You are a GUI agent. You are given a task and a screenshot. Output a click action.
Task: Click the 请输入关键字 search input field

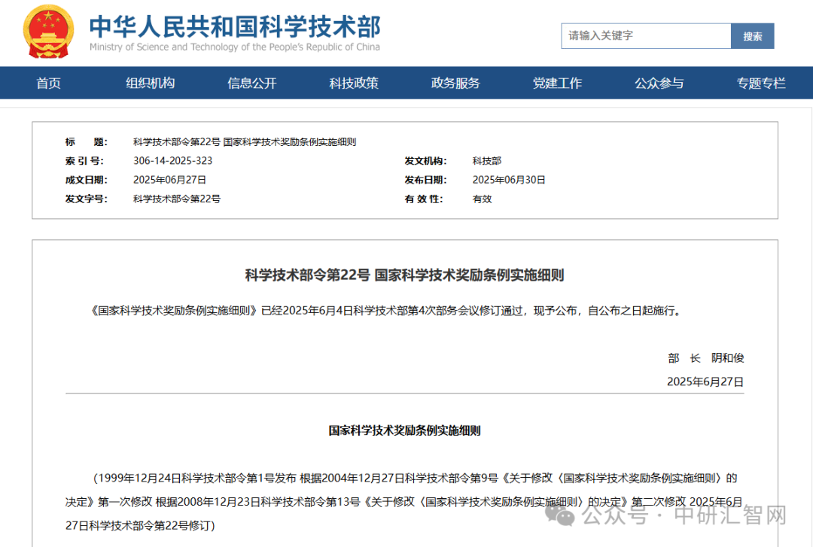645,35
